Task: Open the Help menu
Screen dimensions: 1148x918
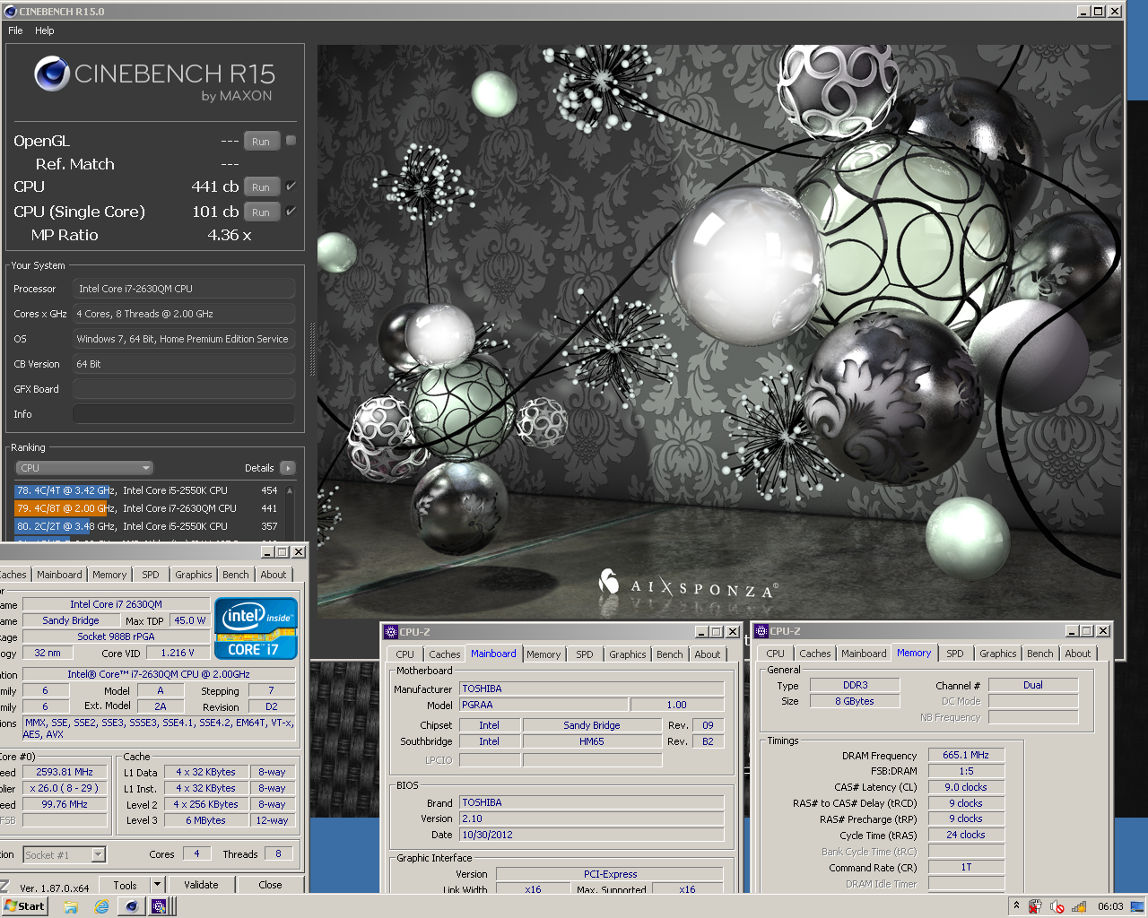Action: click(45, 30)
